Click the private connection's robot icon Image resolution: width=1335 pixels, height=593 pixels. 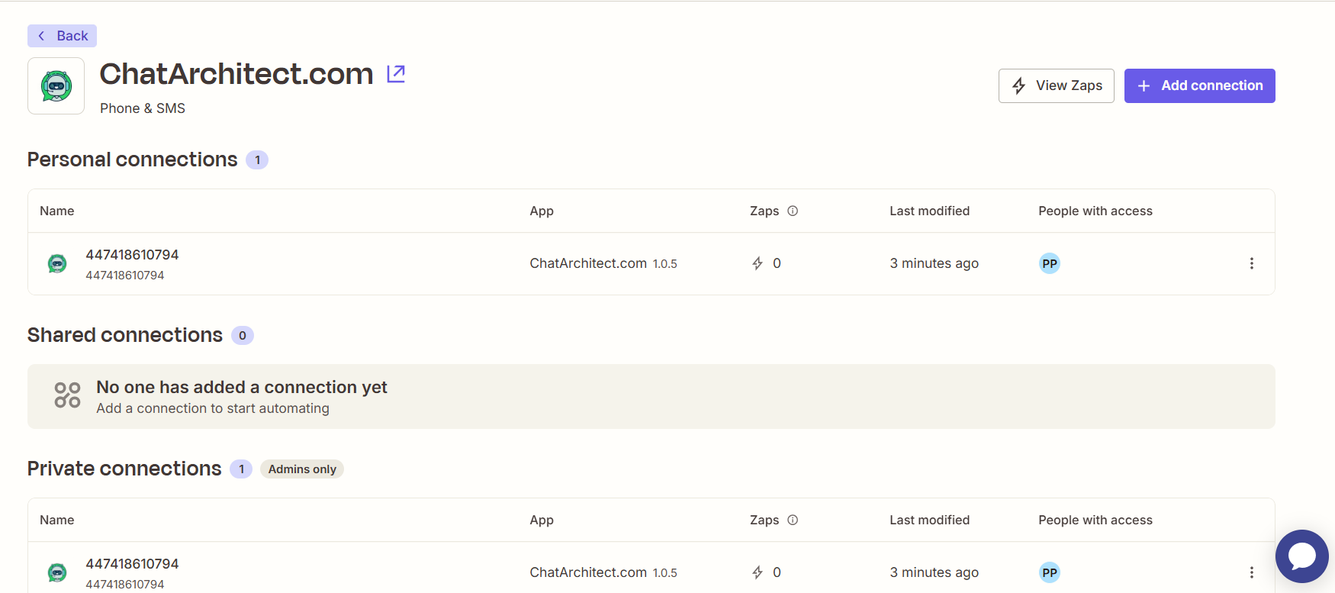pyautogui.click(x=57, y=572)
